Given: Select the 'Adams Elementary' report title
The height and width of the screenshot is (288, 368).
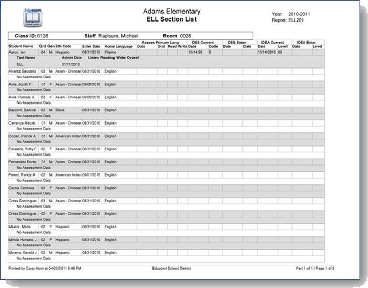Looking at the screenshot, I should (171, 11).
